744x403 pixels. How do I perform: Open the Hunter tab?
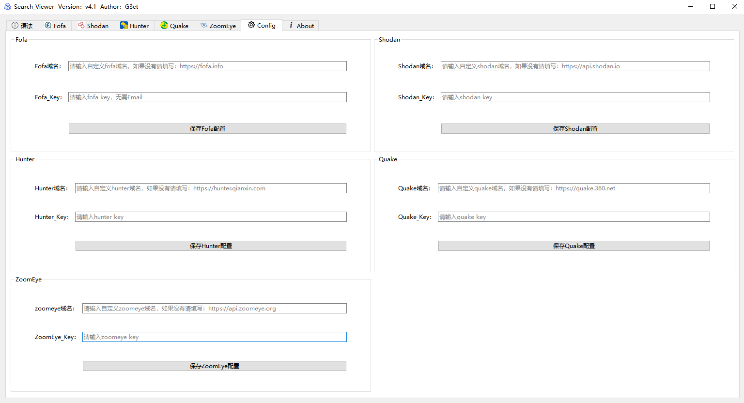click(x=134, y=26)
